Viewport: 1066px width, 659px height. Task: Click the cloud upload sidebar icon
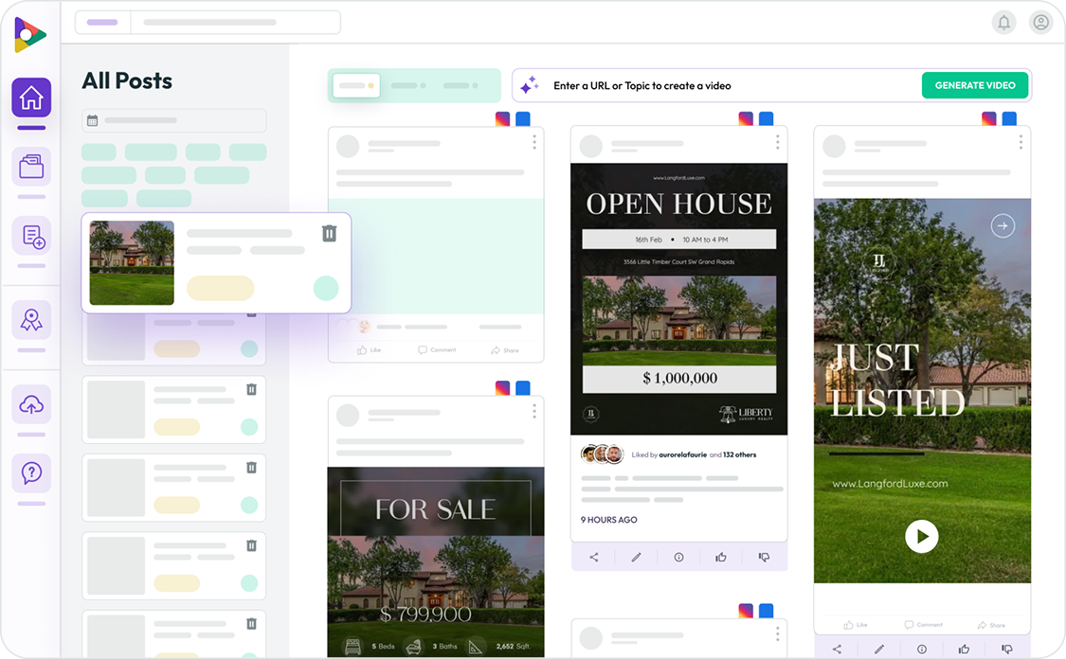coord(31,405)
